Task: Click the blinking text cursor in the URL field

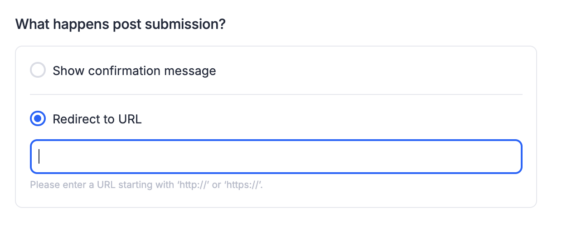Action: coord(39,156)
